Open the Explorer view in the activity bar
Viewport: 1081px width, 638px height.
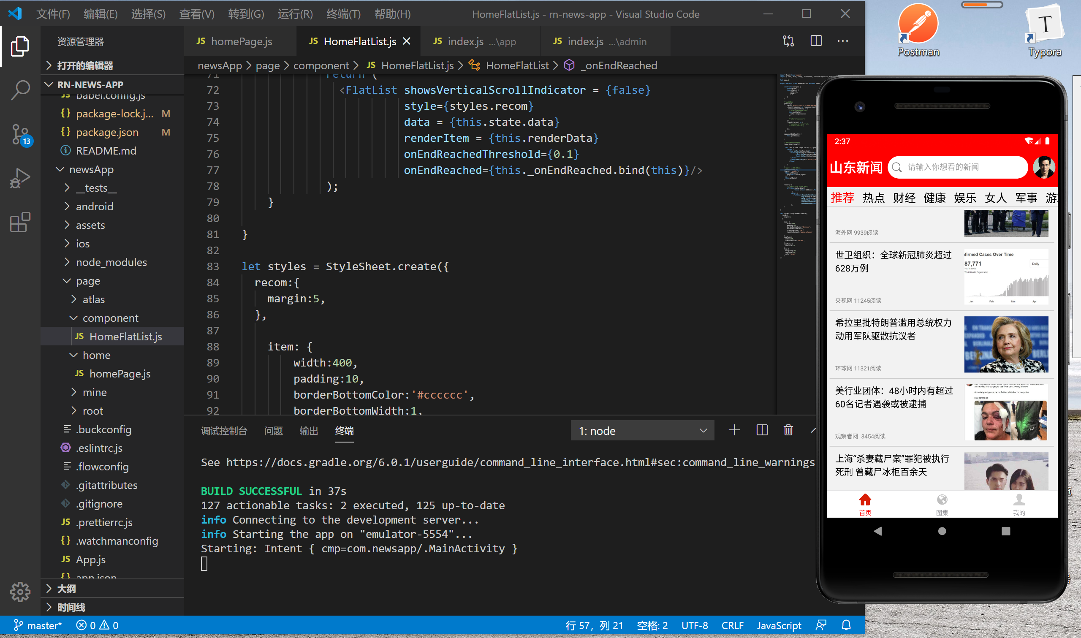20,46
